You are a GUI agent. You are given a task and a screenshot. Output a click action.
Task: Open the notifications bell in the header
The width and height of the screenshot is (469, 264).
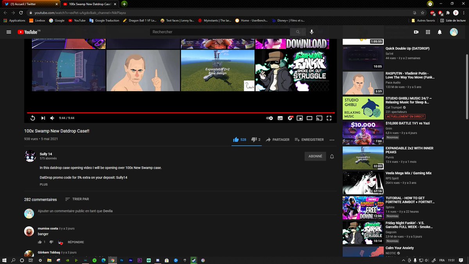pos(440,32)
